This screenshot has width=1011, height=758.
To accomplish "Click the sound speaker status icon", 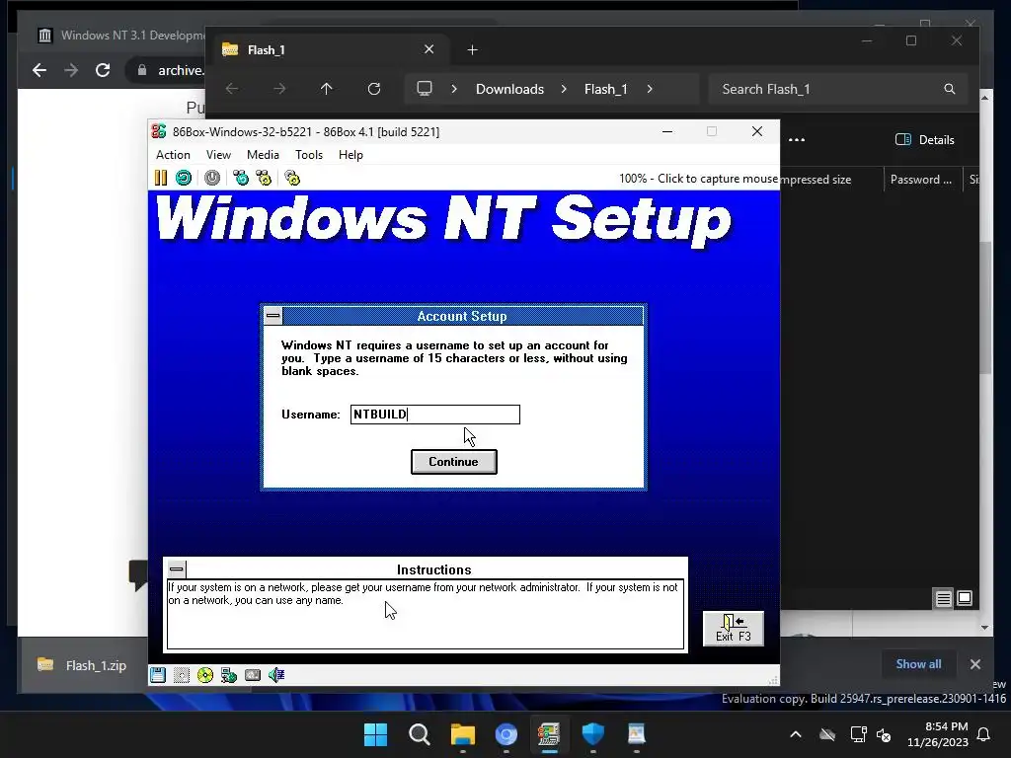I will click(276, 675).
